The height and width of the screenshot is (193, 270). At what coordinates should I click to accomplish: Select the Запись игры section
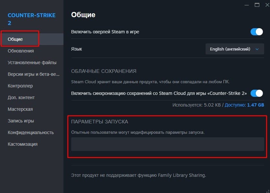21,121
